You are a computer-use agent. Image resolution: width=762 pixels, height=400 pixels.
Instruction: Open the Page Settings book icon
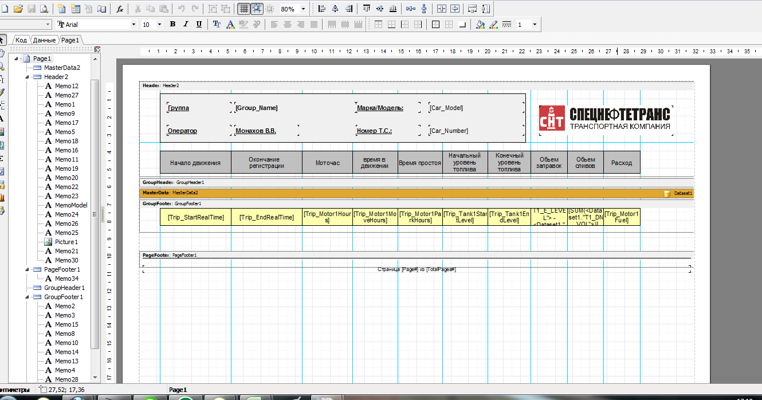(102, 9)
